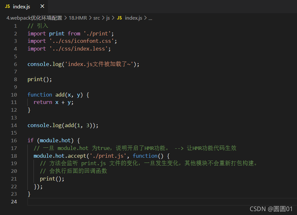The width and height of the screenshot is (297, 215).
Task: Open the js breadcrumb folder
Action: pos(108,18)
